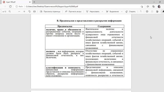Open the Favorites list icon
Image resolution: width=164 pixels, height=92 pixels.
[148, 6]
